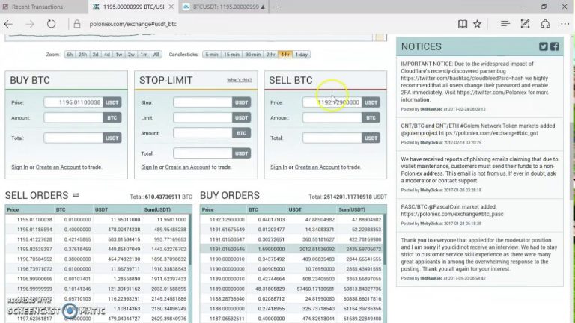Viewport: 575px width, 323px height.
Task: Click Sign In under Stop-Limit
Action: [x=149, y=167]
